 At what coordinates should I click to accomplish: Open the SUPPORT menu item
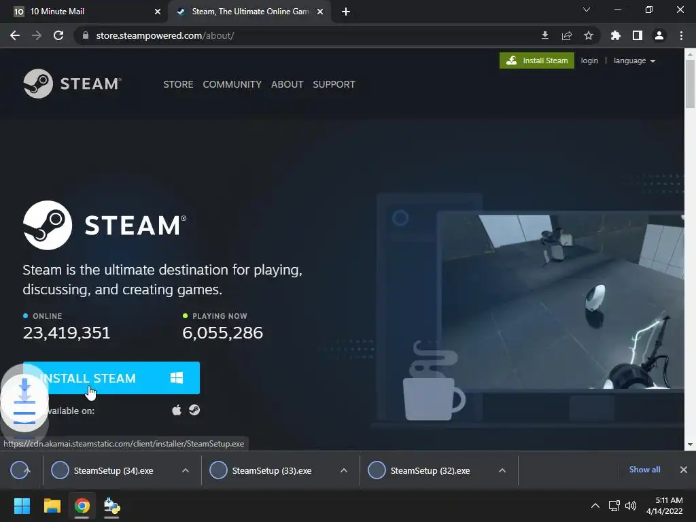click(x=334, y=84)
